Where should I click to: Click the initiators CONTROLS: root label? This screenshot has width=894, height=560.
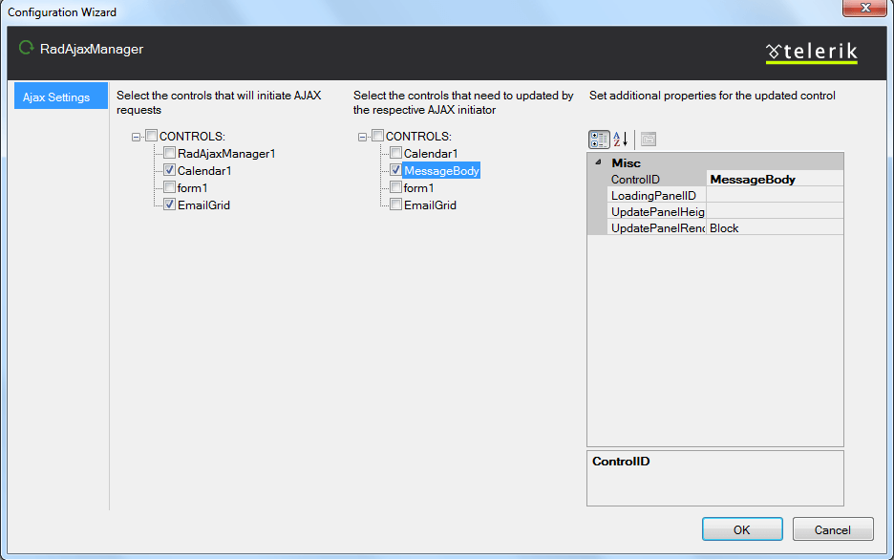[x=192, y=137]
